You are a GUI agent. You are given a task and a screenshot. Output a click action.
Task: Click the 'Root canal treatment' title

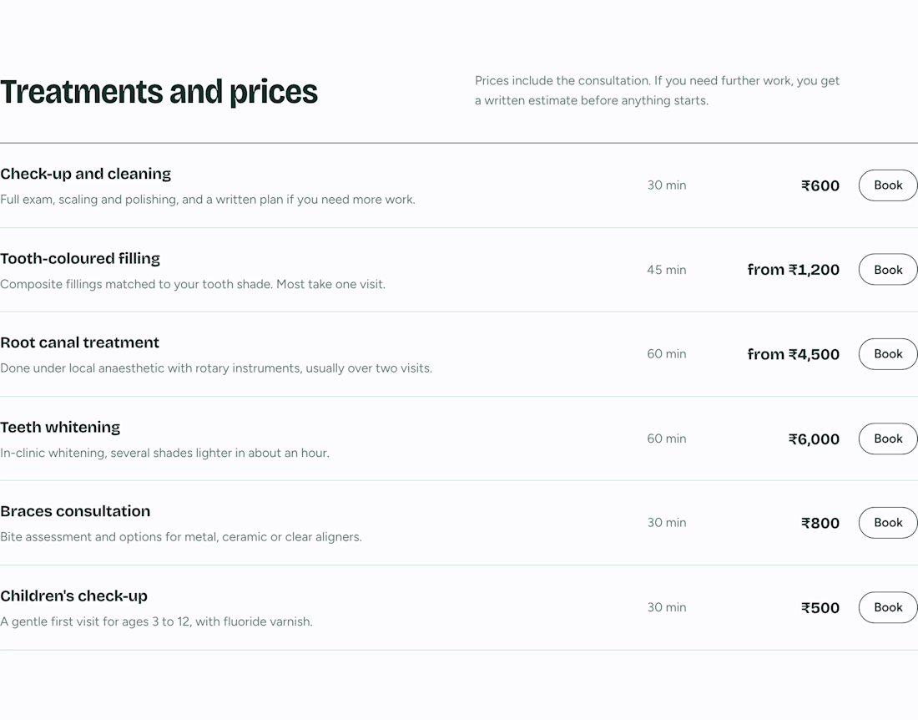(79, 342)
